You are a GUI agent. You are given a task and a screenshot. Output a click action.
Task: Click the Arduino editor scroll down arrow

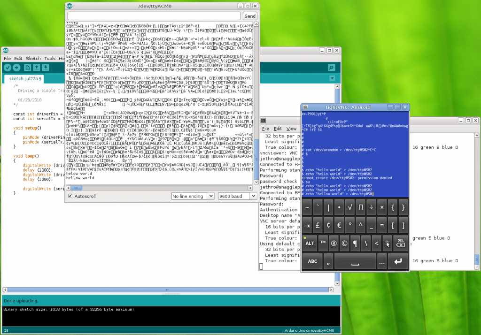pos(337,283)
